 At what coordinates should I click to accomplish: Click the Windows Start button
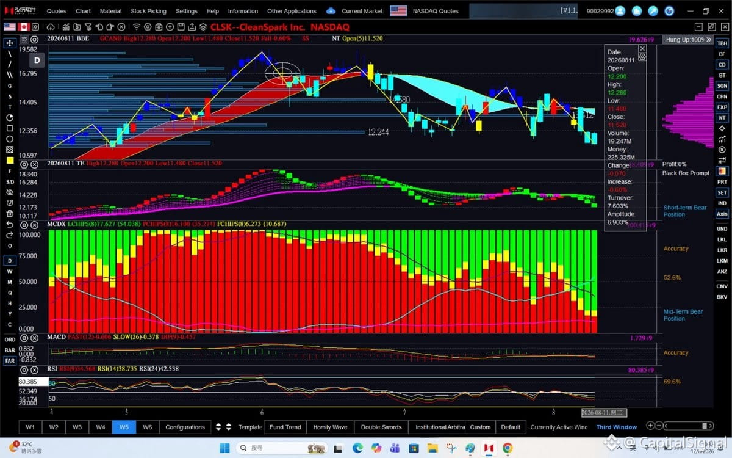pyautogui.click(x=224, y=448)
